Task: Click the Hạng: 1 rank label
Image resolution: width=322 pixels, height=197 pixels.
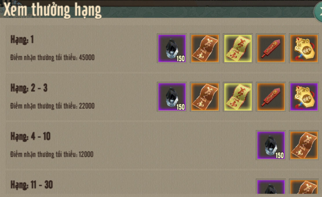Action: (x=22, y=40)
